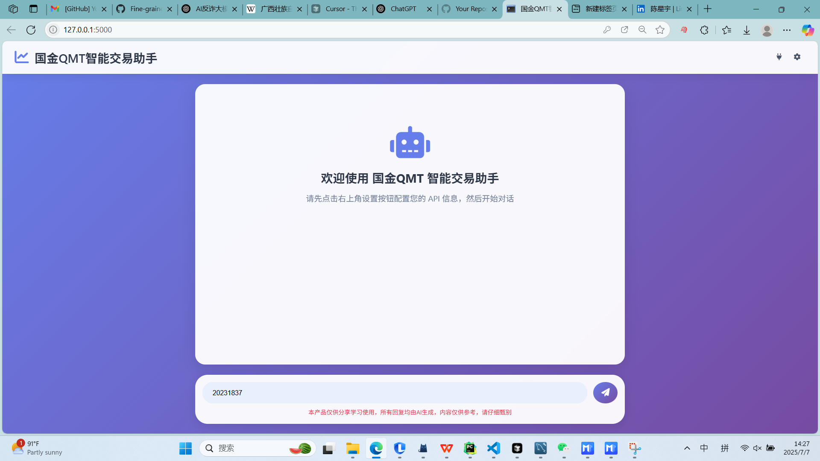Unmute the system volume
The height and width of the screenshot is (461, 820).
click(x=758, y=448)
